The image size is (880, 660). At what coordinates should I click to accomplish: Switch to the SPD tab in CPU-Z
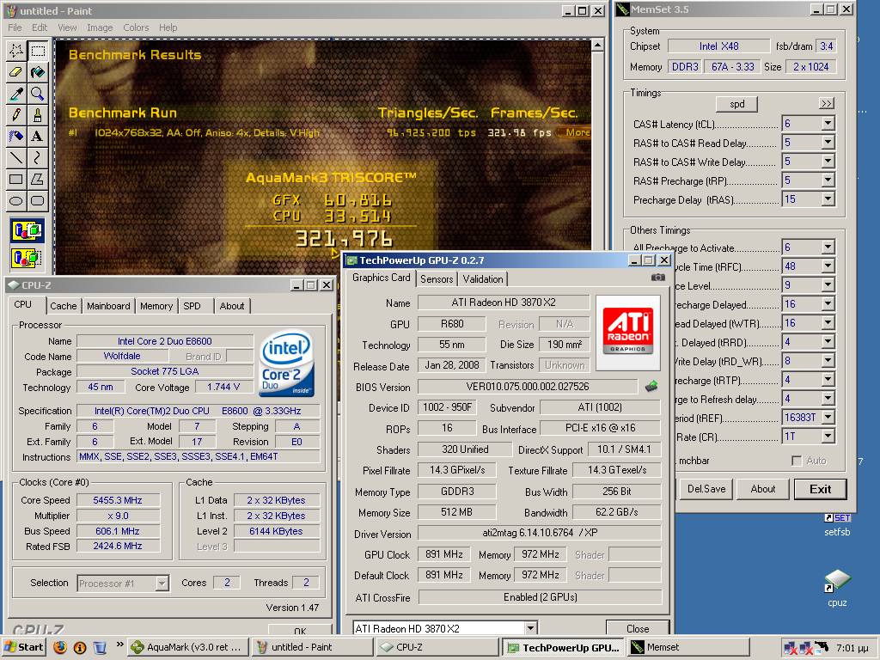pos(192,306)
